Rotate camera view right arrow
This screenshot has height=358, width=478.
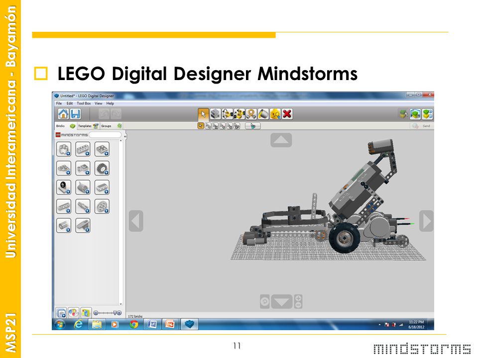tap(426, 221)
